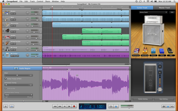The width and height of the screenshot is (178, 111).
Task: Select the Delay pedal icon
Action: tap(162, 51)
